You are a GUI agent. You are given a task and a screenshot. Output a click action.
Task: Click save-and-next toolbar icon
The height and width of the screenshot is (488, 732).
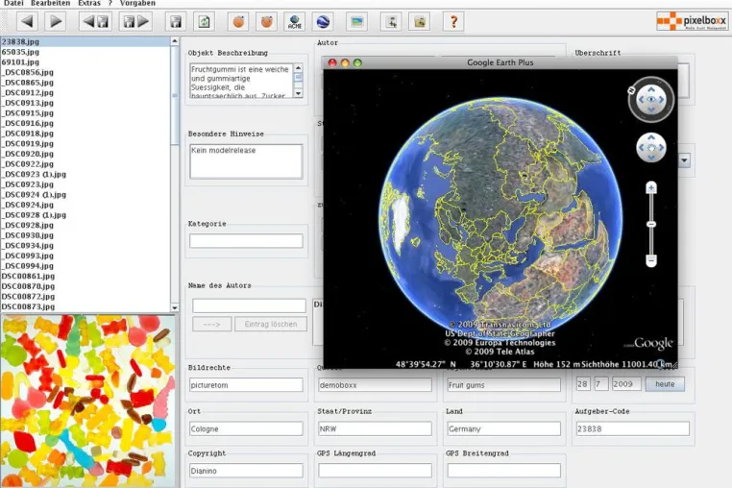[135, 21]
